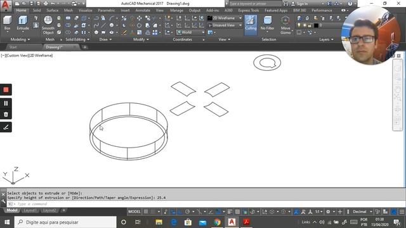Toggle the layer lock padlock icon
This screenshot has width=406, height=228.
point(310,25)
